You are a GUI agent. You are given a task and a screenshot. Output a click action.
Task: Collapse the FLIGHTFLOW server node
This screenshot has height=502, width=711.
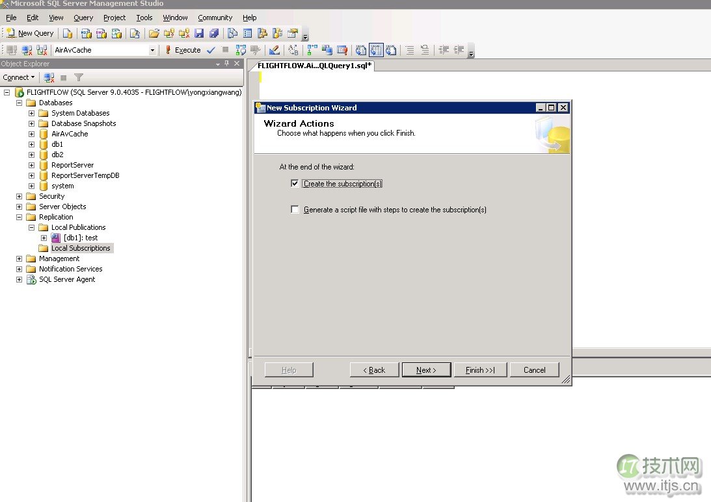point(7,92)
